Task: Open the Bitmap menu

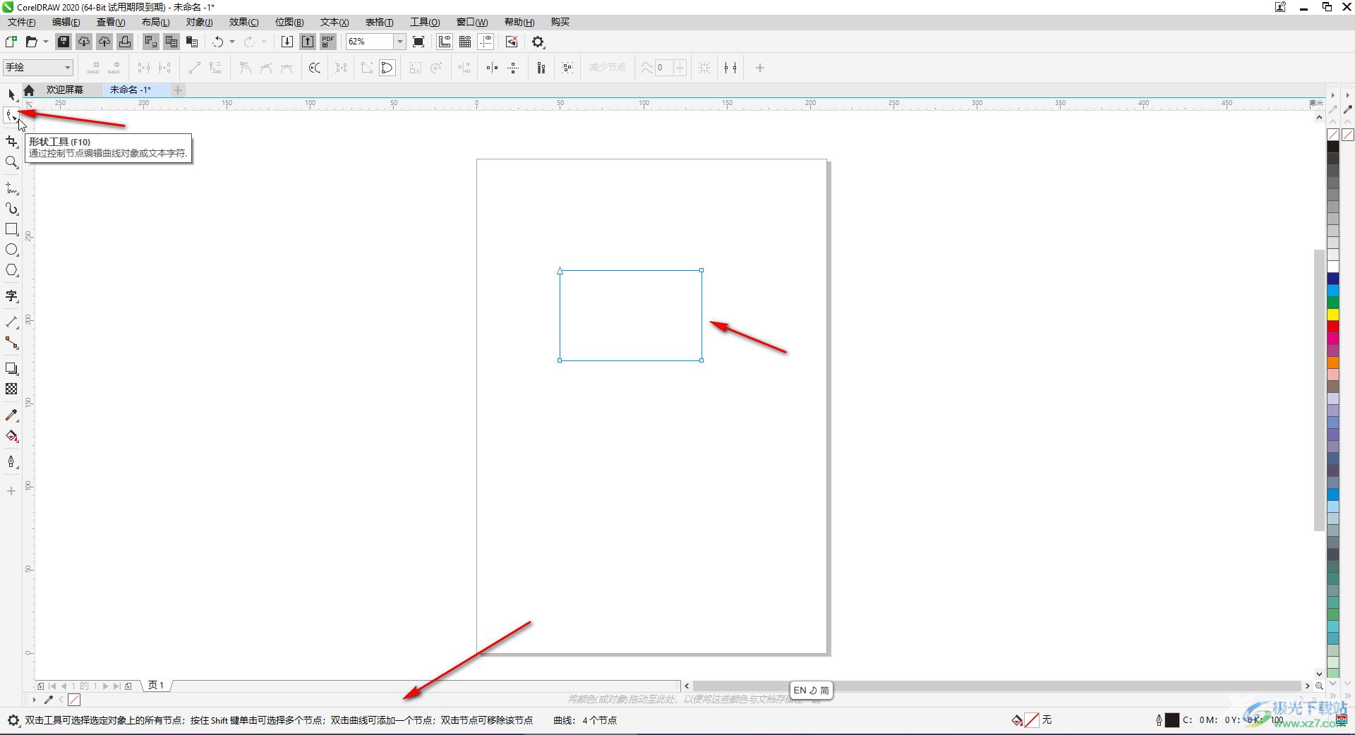Action: 289,22
